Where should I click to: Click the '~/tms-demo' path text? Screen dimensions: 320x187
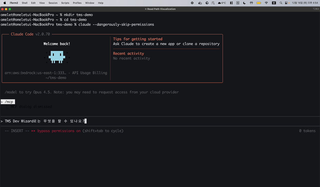coord(56,78)
